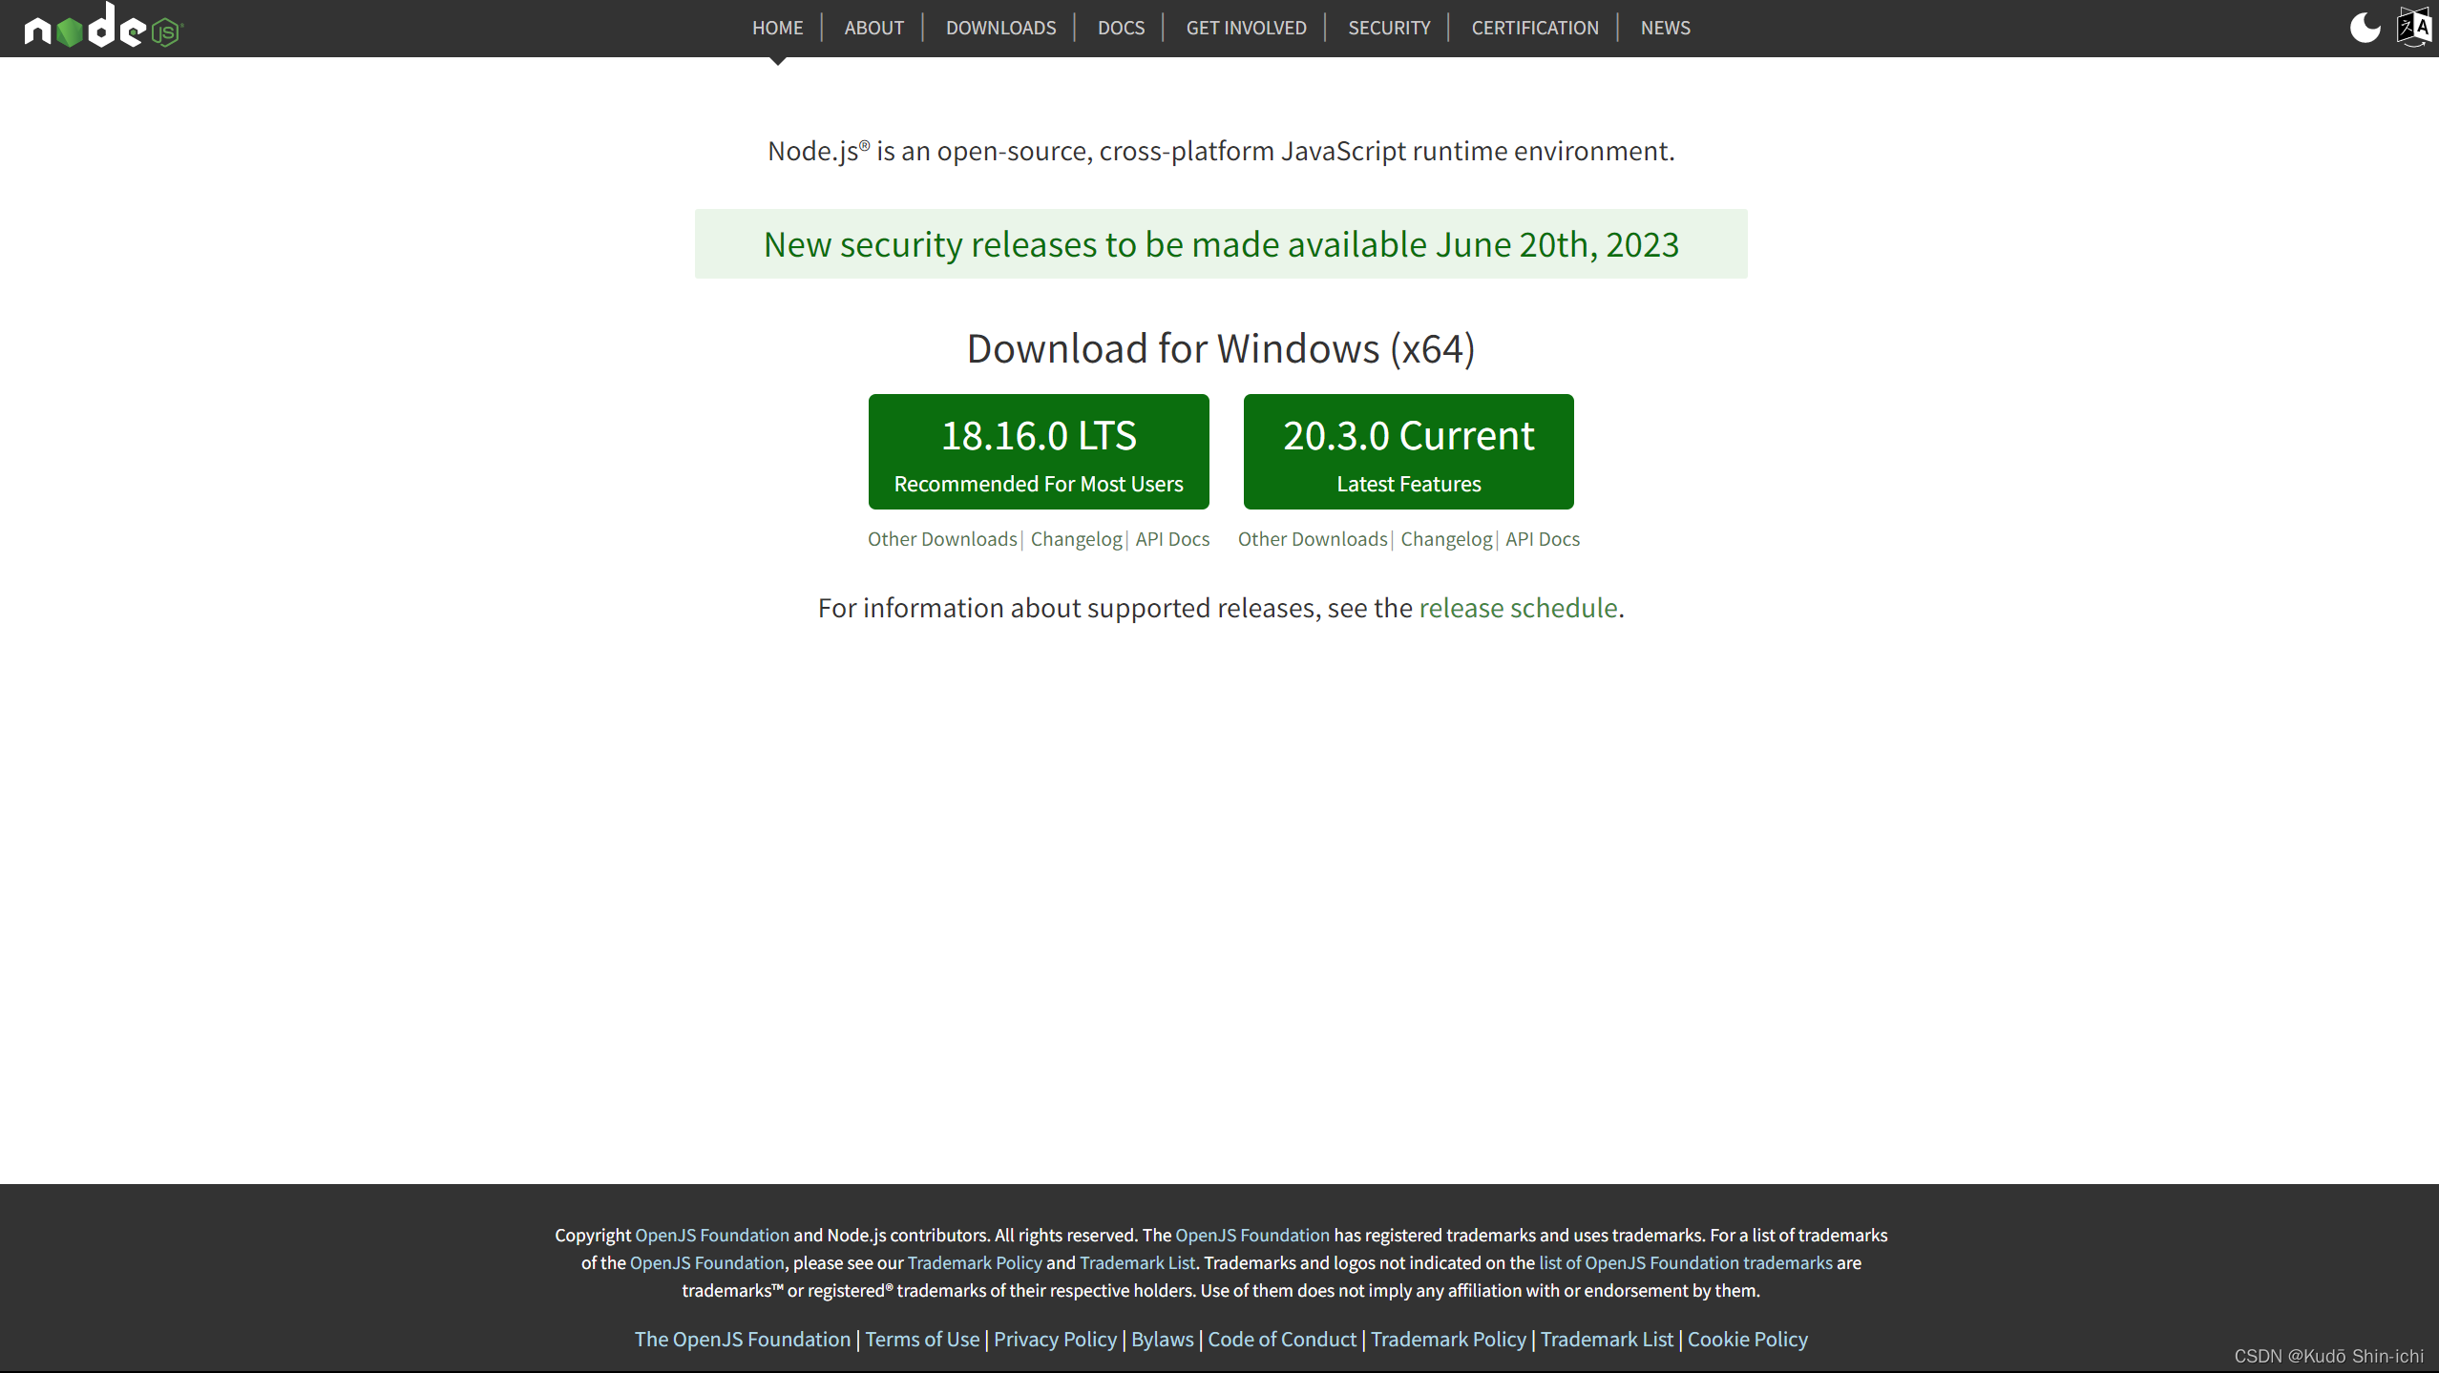Open the Cookie Policy link
2439x1373 pixels.
[x=1747, y=1339]
